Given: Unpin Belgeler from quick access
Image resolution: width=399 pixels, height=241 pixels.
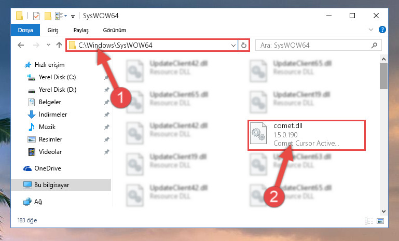Looking at the screenshot, I should 106,102.
